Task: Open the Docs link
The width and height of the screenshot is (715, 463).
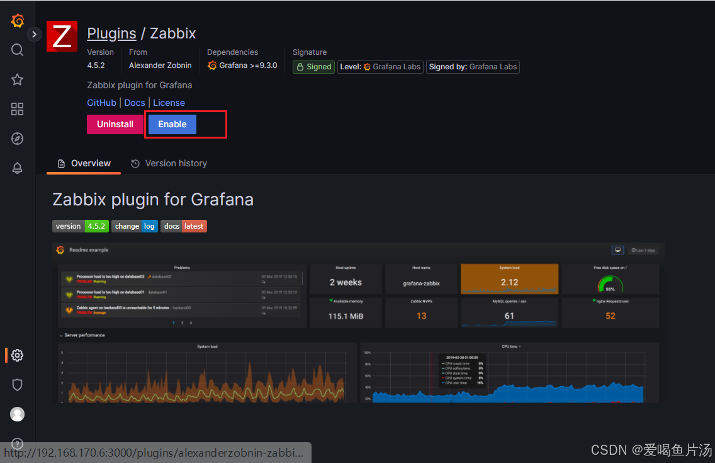Action: pos(135,103)
